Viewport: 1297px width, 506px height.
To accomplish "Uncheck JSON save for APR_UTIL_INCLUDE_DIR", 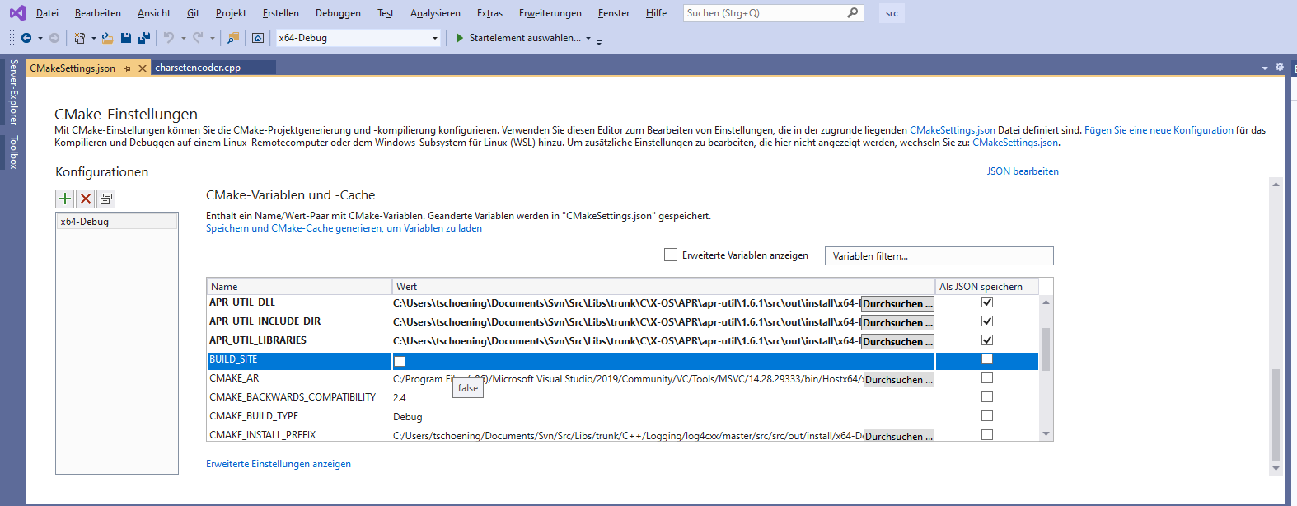I will coord(987,321).
